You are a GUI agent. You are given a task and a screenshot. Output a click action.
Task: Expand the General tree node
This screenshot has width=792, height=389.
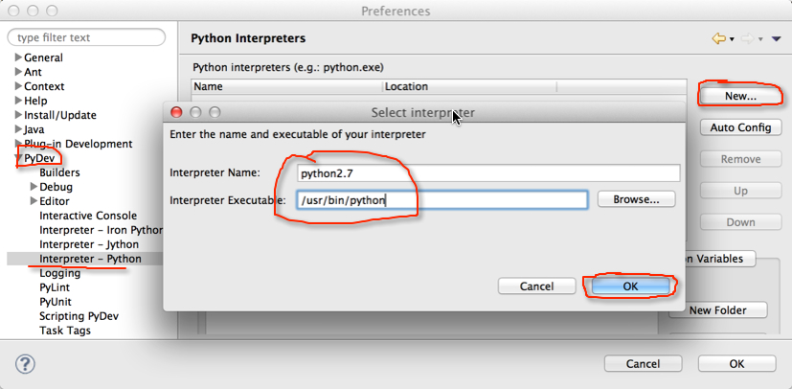pos(19,57)
